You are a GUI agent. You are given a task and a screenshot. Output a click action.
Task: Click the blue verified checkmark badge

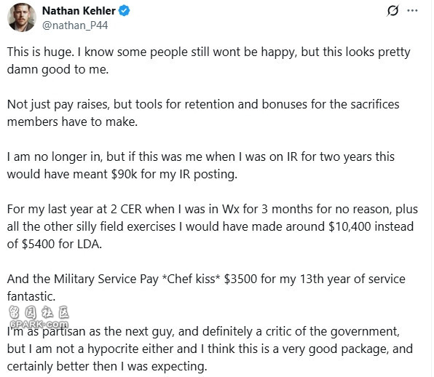[125, 11]
